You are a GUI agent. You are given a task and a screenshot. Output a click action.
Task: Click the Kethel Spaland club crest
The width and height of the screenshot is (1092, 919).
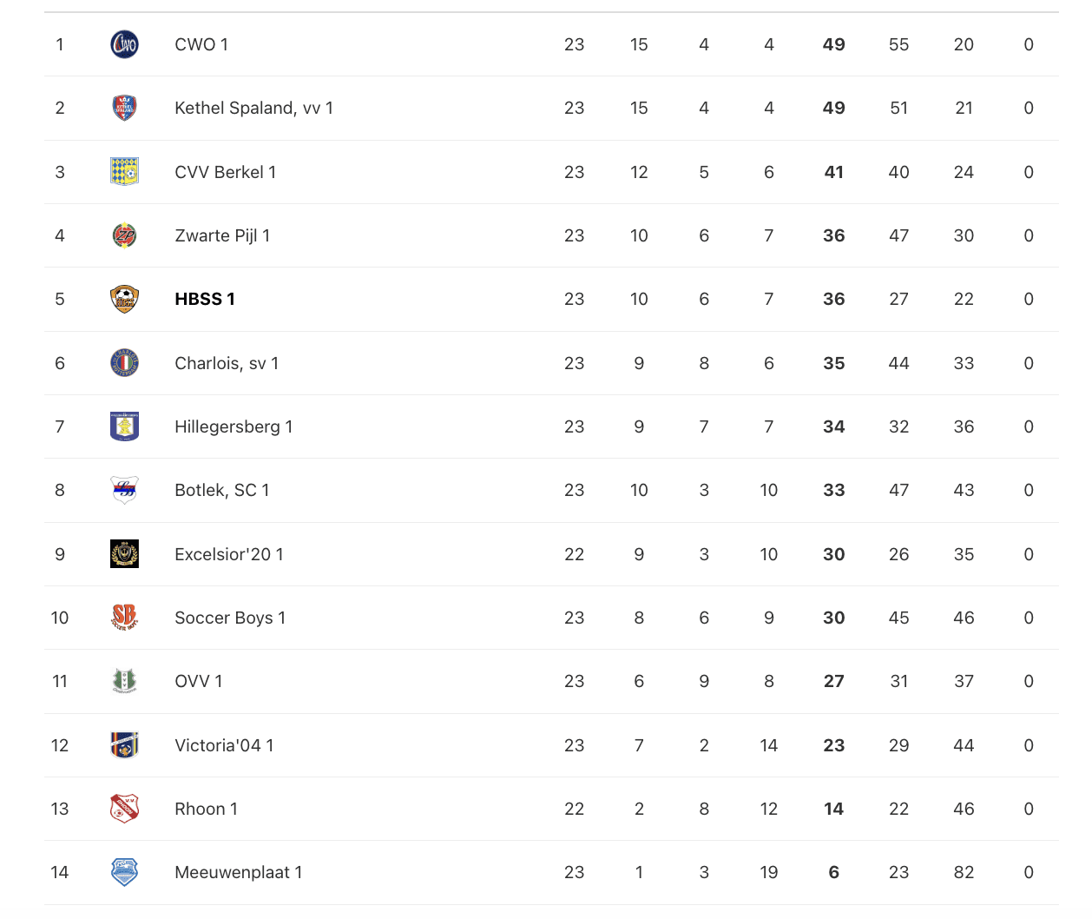point(124,108)
